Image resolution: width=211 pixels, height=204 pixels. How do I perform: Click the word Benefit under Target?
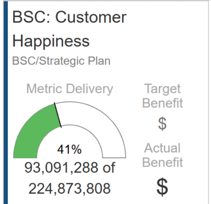[162, 103]
